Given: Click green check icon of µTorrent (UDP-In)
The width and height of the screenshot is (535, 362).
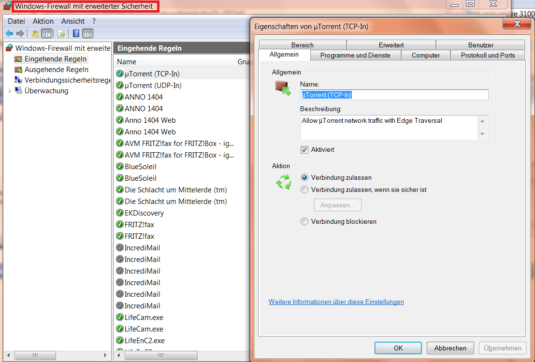Looking at the screenshot, I should 120,85.
